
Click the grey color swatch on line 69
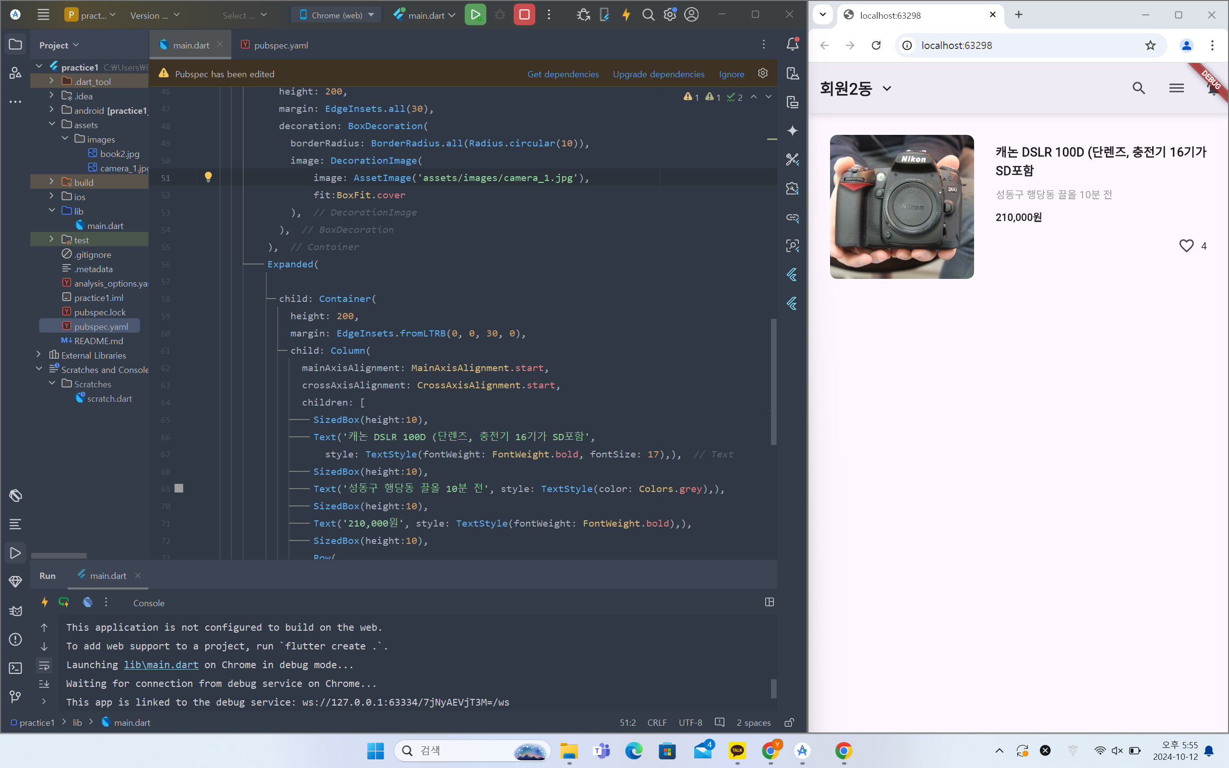179,488
